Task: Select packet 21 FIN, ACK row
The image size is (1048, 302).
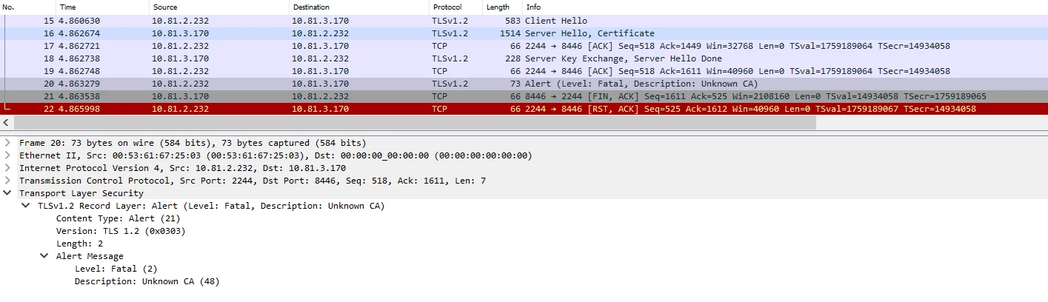Action: [524, 96]
